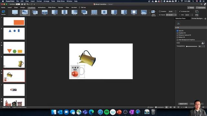Adjust the After time stepper arrows
This screenshot has height=116, width=207.
(192, 15)
